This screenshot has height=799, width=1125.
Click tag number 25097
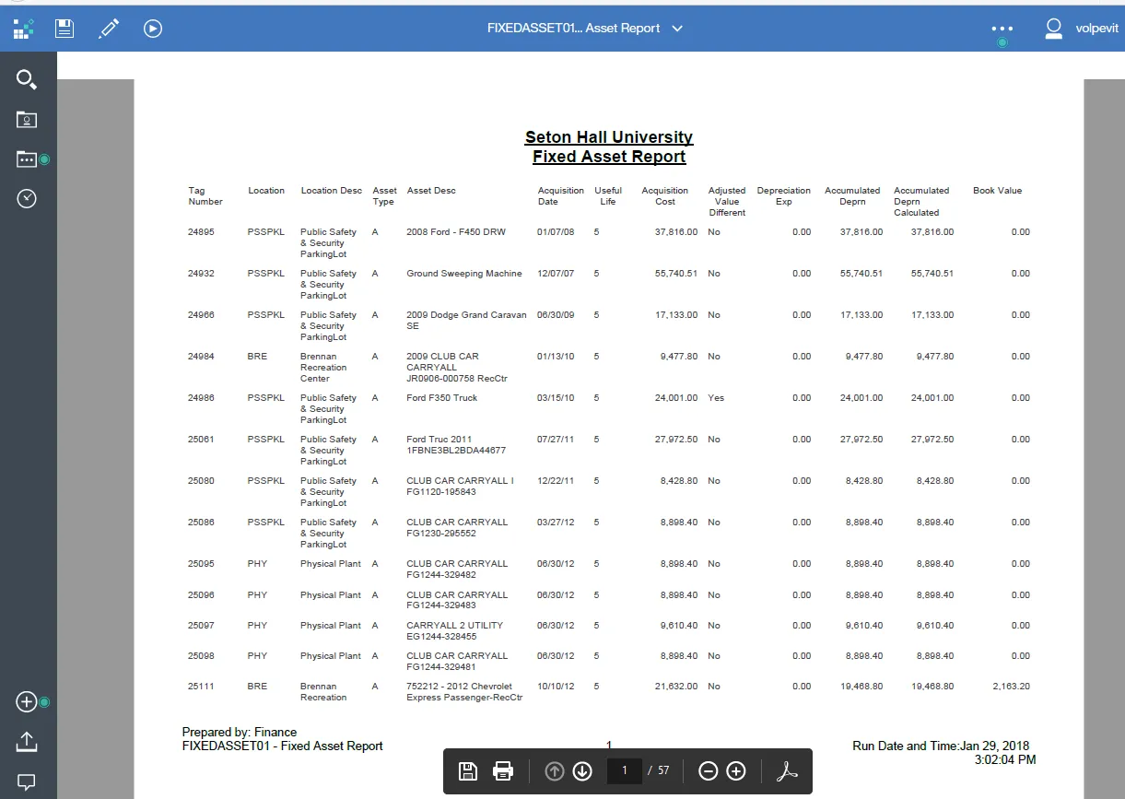click(x=201, y=626)
